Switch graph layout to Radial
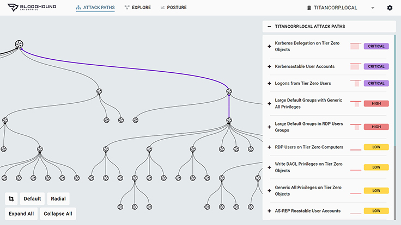Image resolution: width=401 pixels, height=225 pixels. (x=58, y=198)
